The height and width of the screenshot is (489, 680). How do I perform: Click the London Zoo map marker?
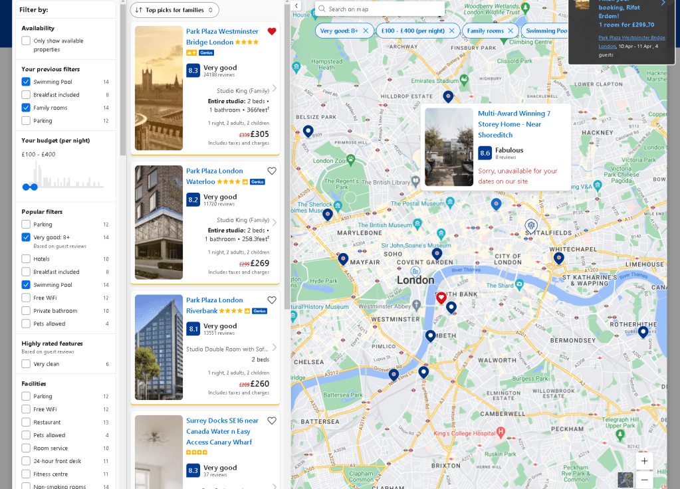coord(350,159)
